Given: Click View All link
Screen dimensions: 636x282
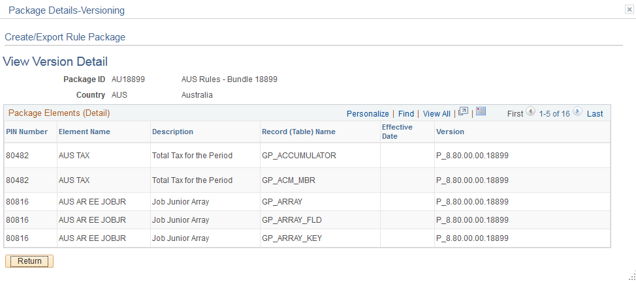Looking at the screenshot, I should [436, 114].
